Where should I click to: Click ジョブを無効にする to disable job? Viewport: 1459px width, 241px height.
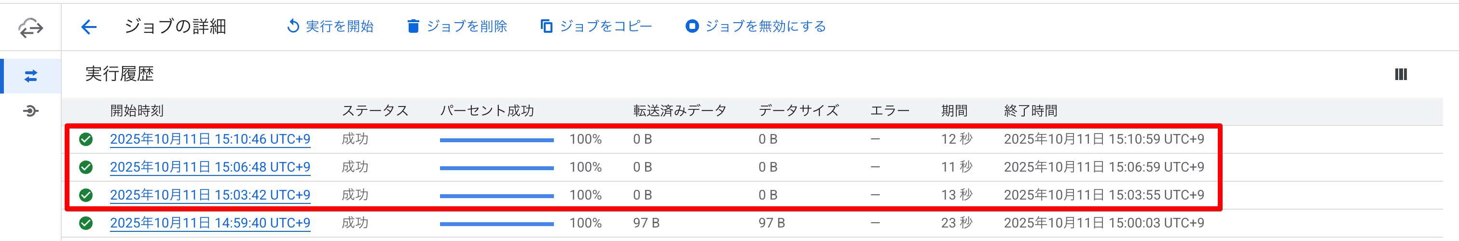[x=756, y=27]
